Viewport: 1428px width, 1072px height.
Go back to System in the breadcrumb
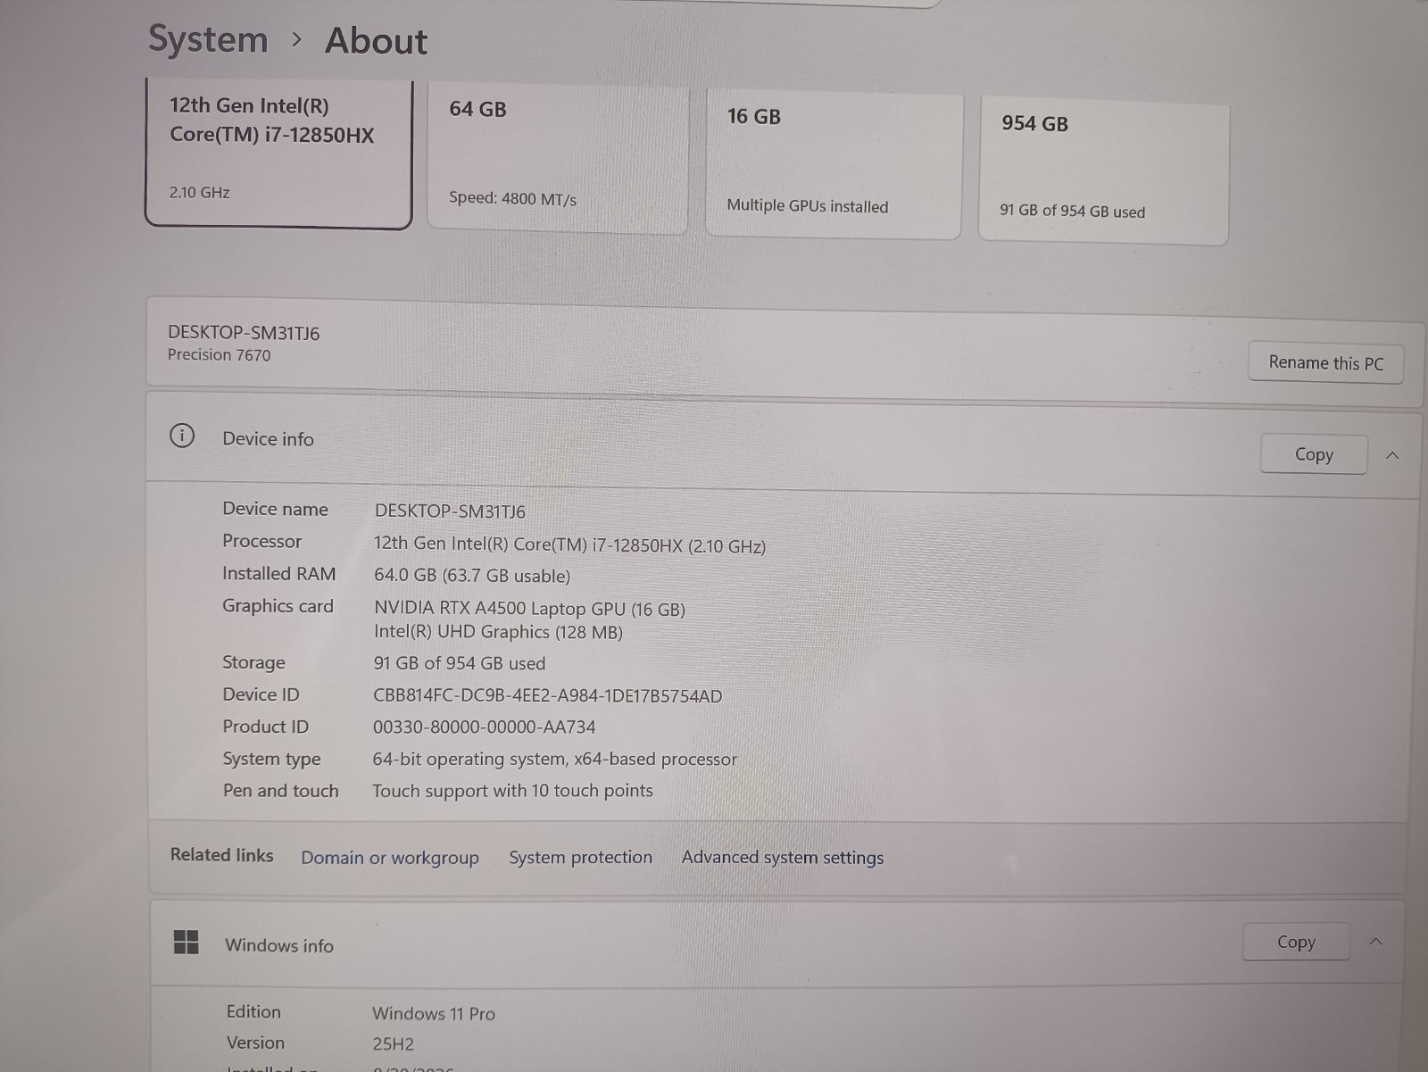point(208,39)
